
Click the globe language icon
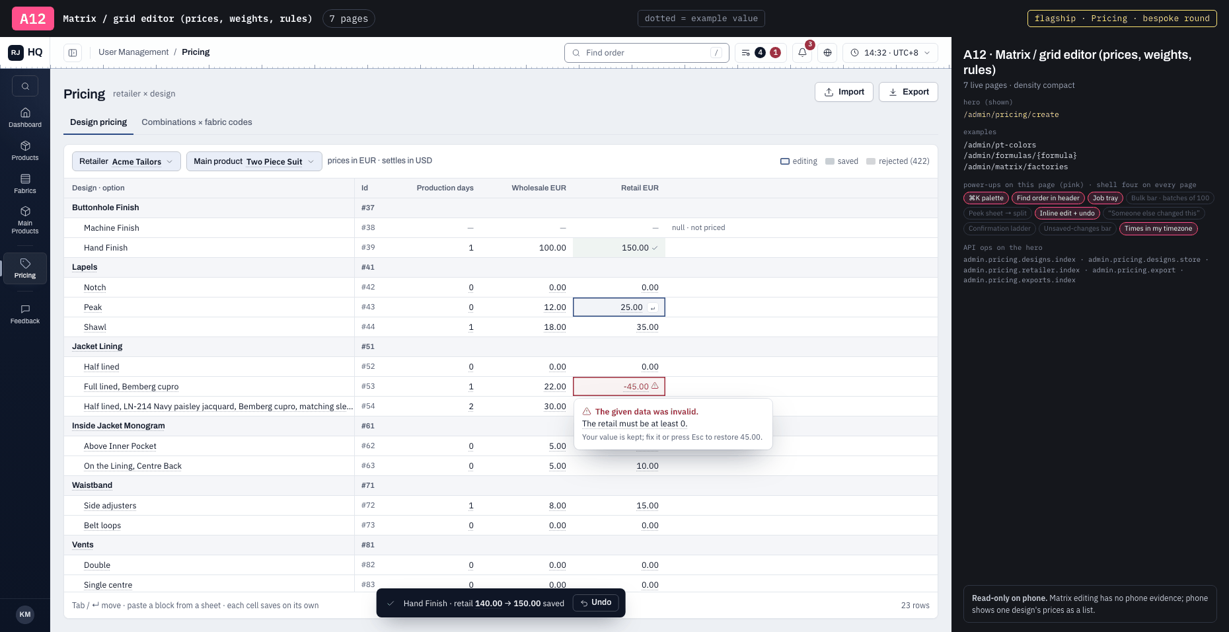tap(827, 52)
